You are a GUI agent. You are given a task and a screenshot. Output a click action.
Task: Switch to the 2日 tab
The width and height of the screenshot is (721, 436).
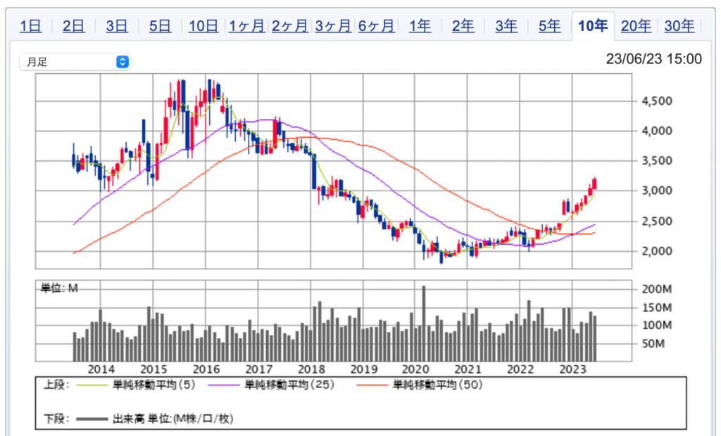pos(73,26)
